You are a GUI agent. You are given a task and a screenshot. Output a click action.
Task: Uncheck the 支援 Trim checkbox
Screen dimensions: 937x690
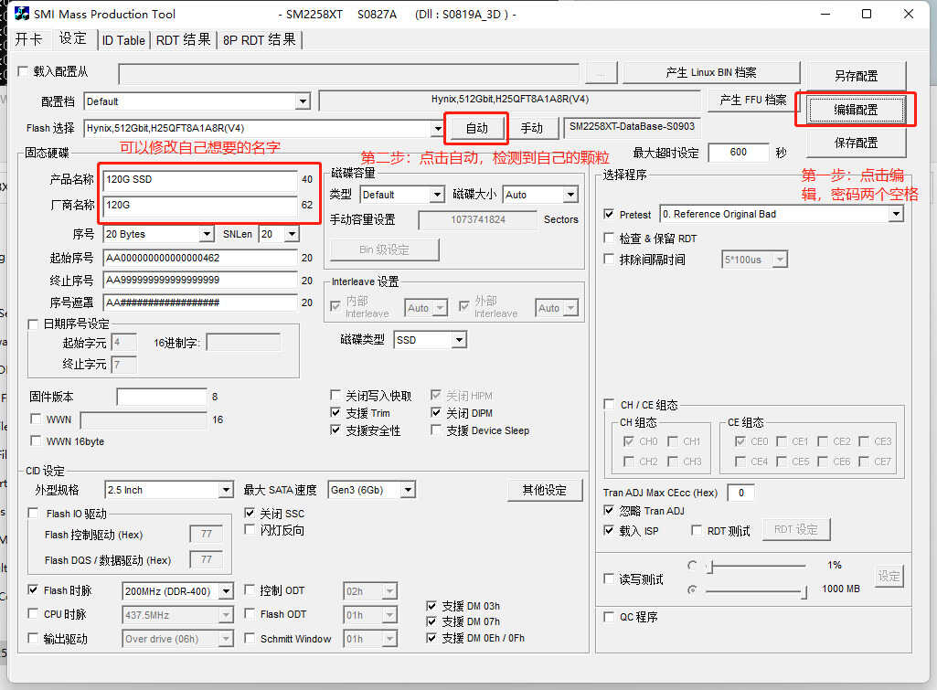pyautogui.click(x=335, y=412)
